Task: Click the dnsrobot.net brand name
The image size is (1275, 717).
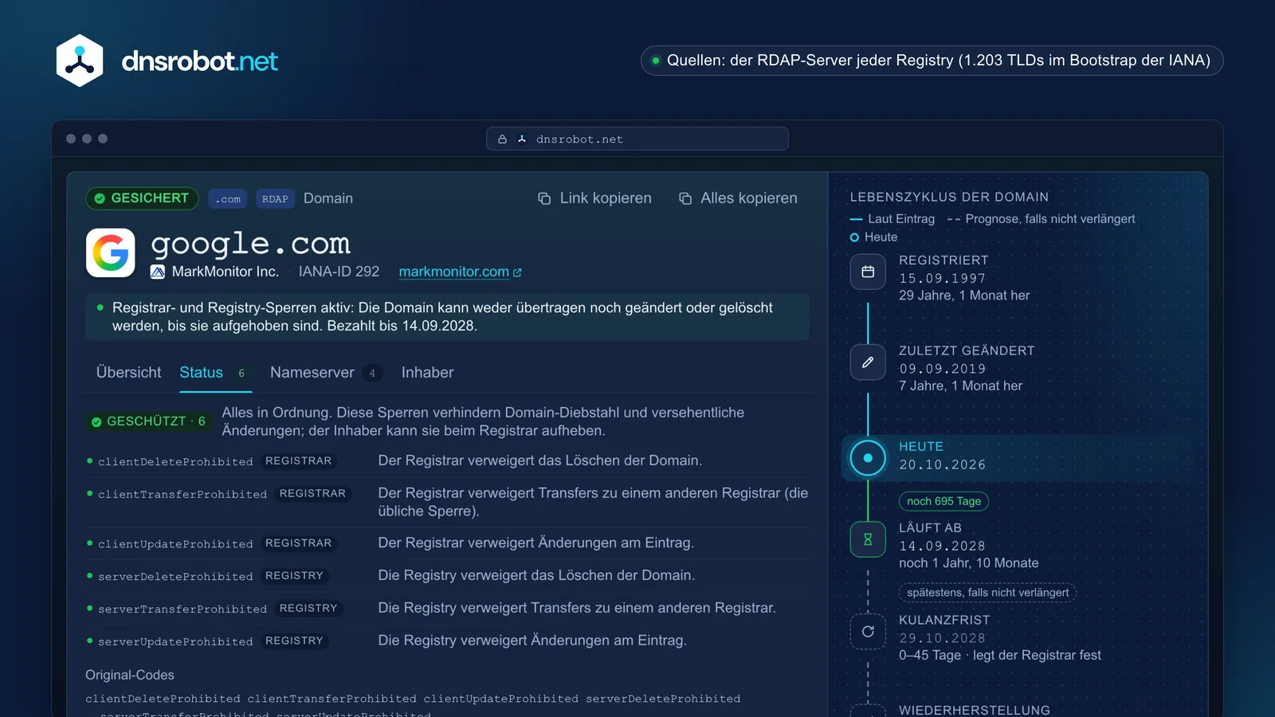Action: 199,61
